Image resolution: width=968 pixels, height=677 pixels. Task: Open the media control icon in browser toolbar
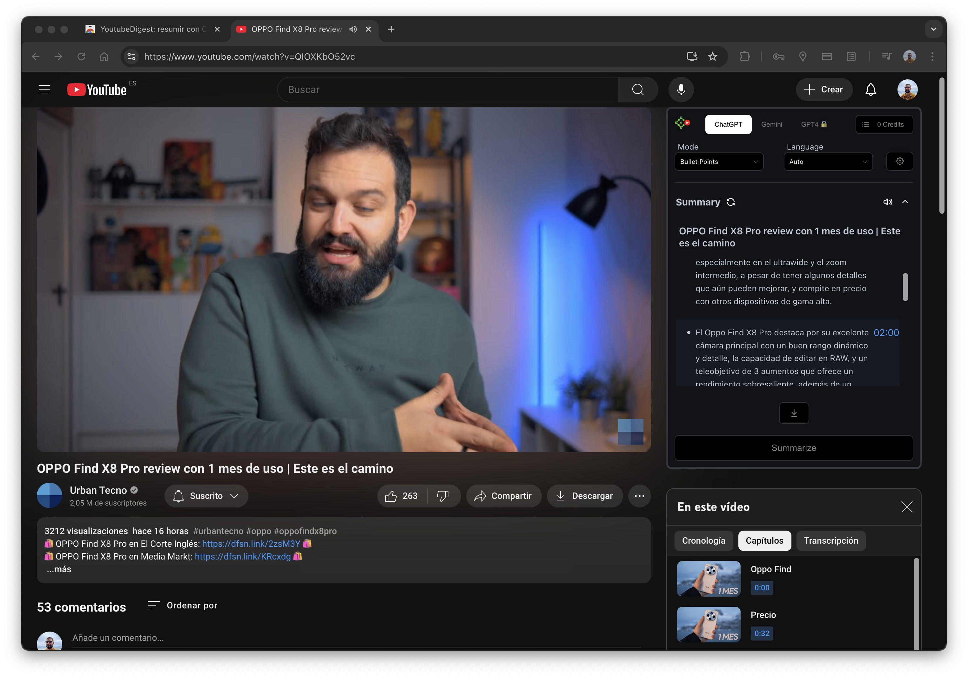click(x=886, y=57)
